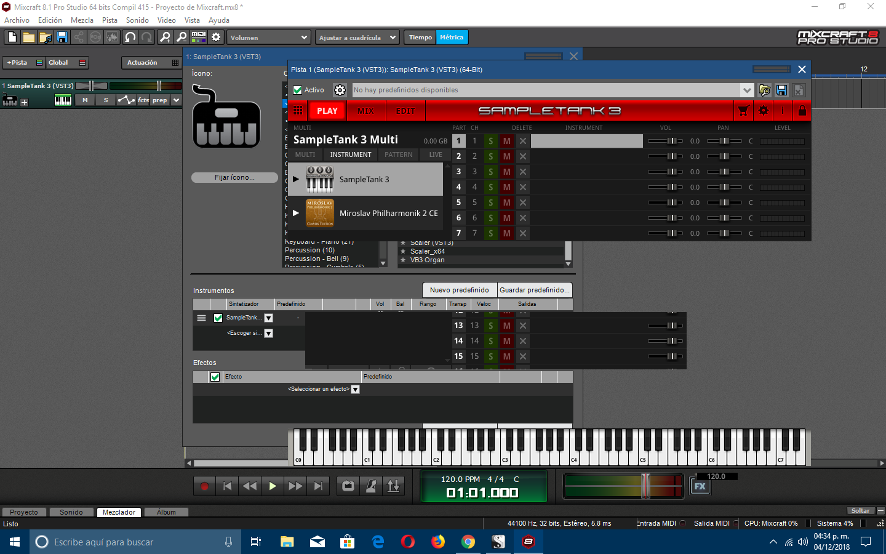Open SampleTank grid menu icon
Screen dimensions: 886x554
click(x=298, y=111)
